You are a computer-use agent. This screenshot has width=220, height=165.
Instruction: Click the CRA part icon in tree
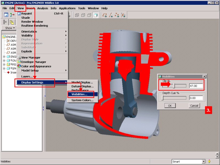coord(8,61)
